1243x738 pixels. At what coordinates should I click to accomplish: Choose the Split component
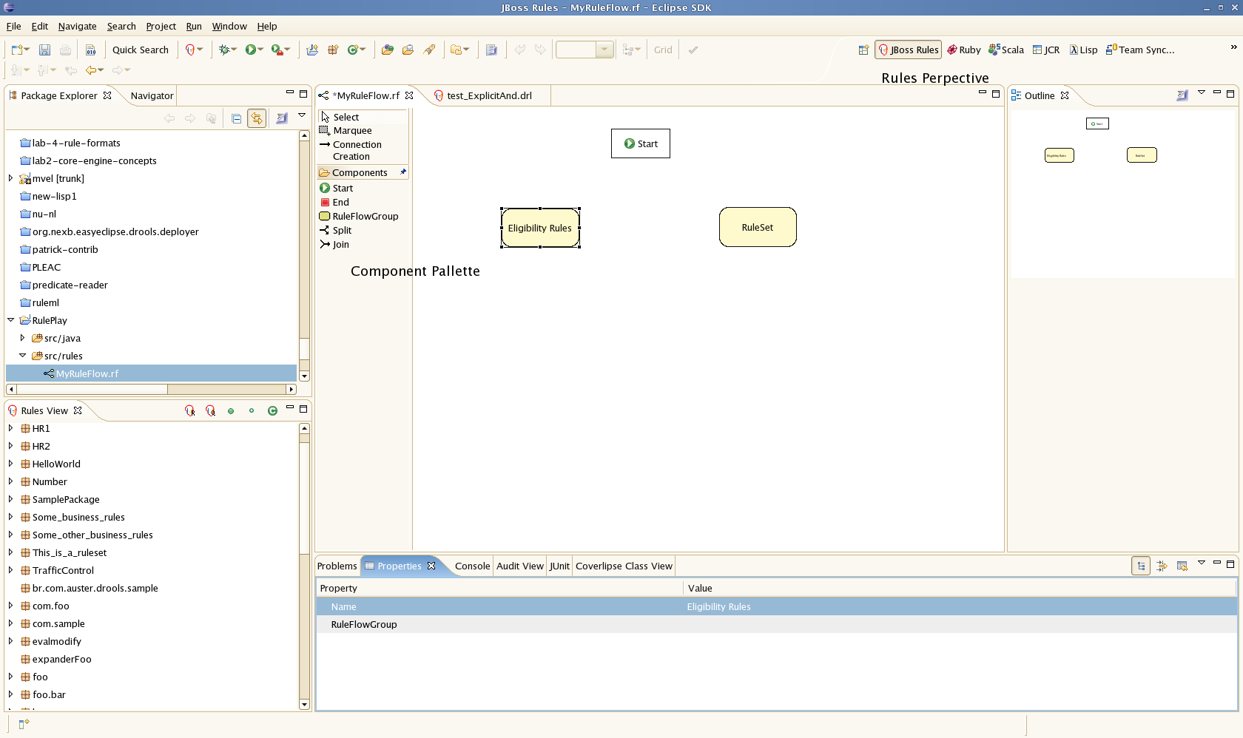tap(341, 231)
